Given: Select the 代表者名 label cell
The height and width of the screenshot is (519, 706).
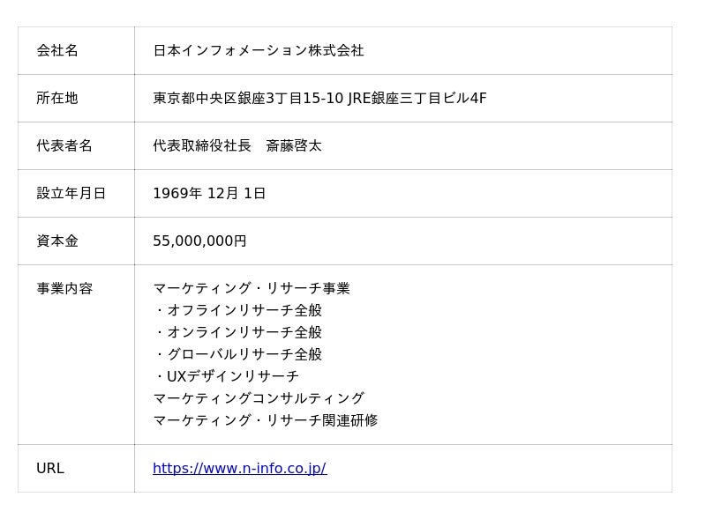Looking at the screenshot, I should click(x=64, y=146).
